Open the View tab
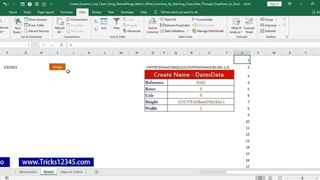This screenshot has height=180, width=320. pyautogui.click(x=111, y=12)
